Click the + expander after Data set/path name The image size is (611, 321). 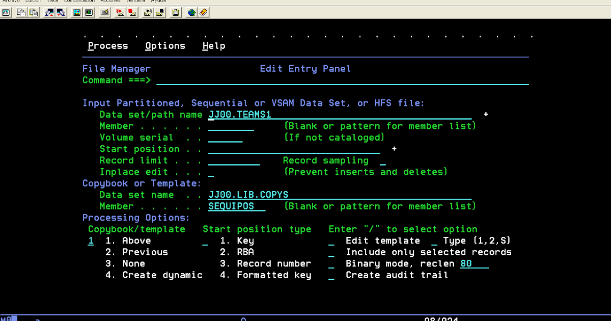click(x=486, y=115)
